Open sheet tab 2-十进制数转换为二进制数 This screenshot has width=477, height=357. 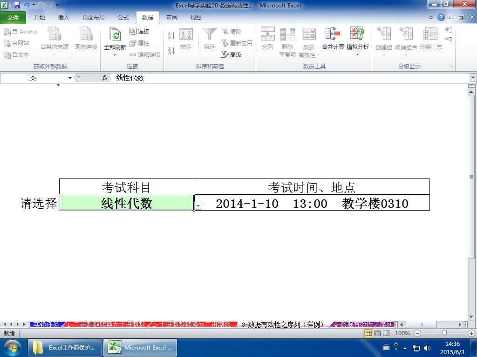pyautogui.click(x=192, y=324)
